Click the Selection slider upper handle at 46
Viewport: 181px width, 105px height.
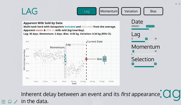[155, 67]
